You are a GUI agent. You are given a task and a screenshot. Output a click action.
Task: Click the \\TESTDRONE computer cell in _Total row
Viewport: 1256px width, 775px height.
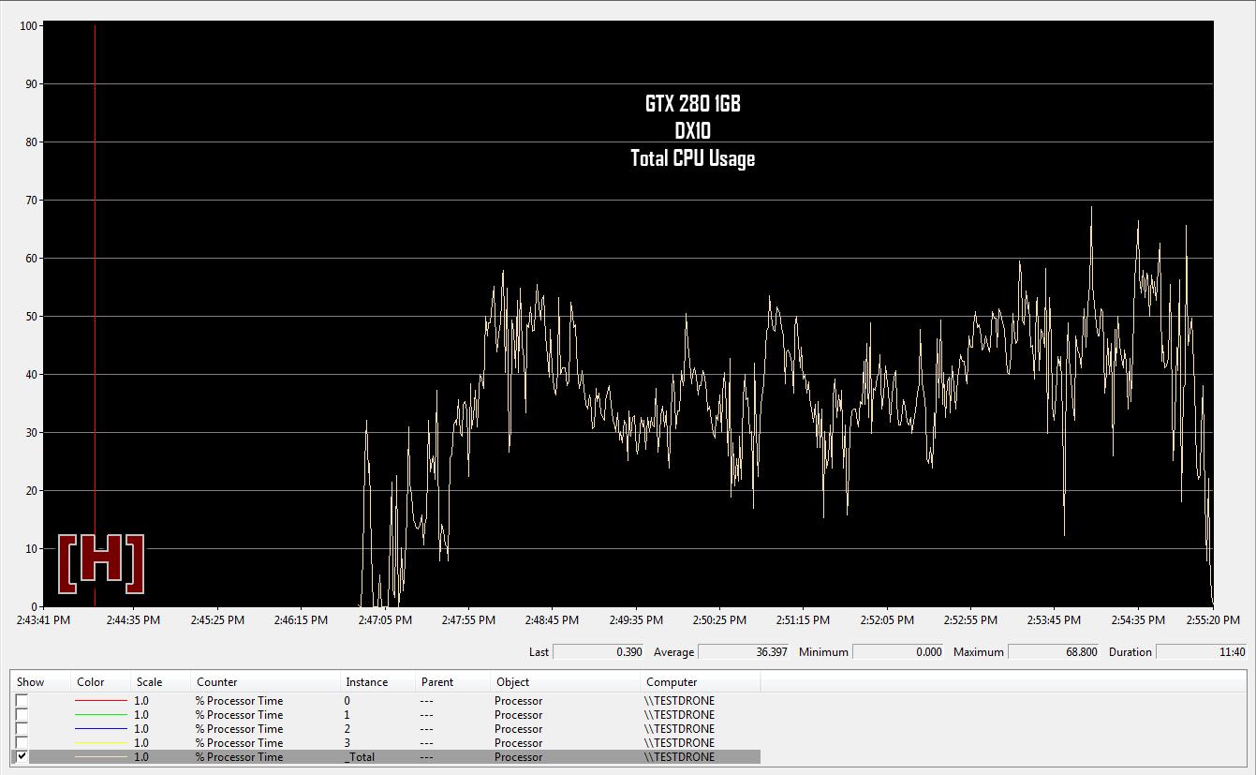click(680, 757)
